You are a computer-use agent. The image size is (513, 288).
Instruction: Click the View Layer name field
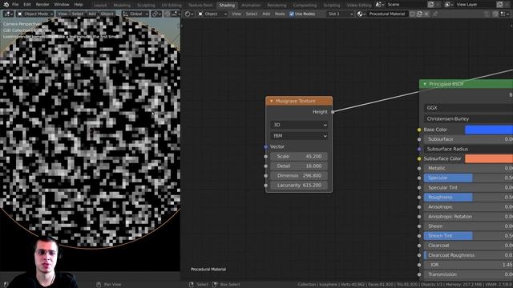[475, 5]
